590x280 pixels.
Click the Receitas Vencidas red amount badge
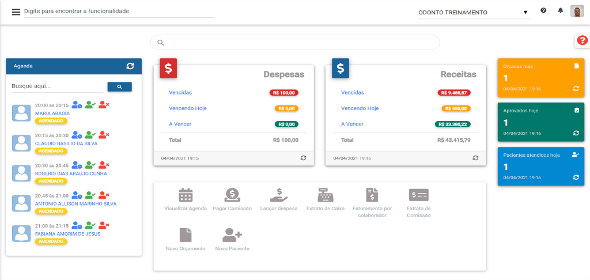(x=454, y=93)
